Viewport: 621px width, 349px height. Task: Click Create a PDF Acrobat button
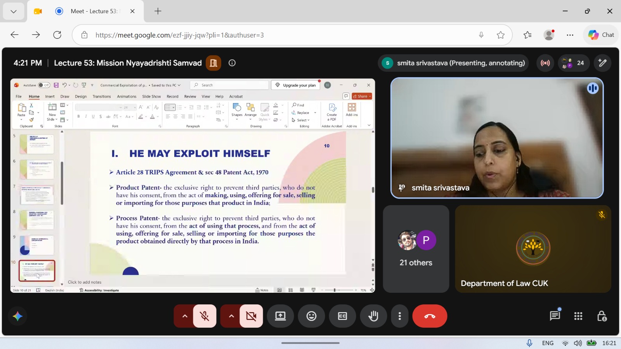coord(332,112)
